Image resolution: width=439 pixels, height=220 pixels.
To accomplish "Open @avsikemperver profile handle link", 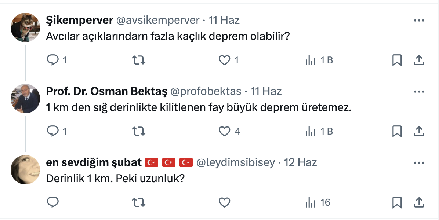I will pyautogui.click(x=158, y=20).
